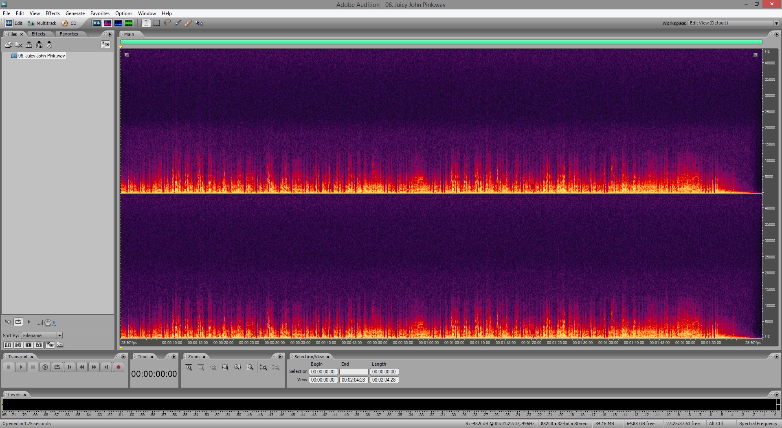
Task: Click Insert Into Multitrack icon
Action: coord(39,45)
